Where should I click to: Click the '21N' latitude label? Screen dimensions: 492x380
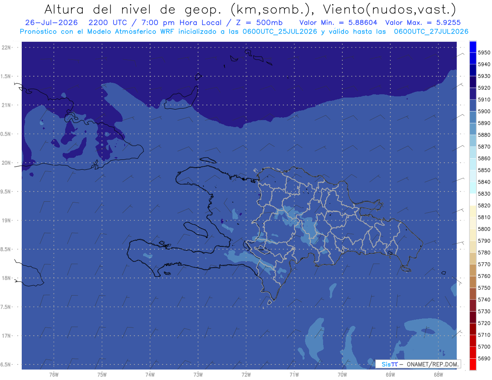pyautogui.click(x=6, y=105)
